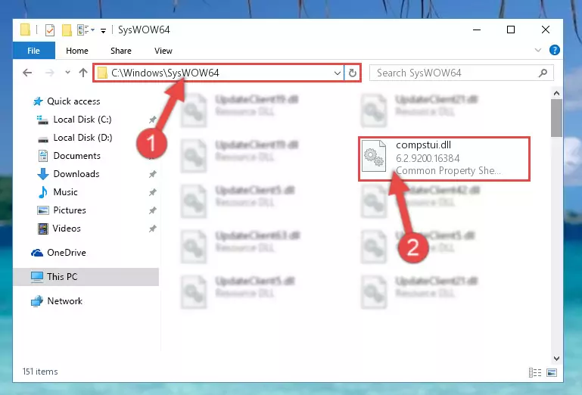Image resolution: width=582 pixels, height=395 pixels.
Task: Click the OneDrive cloud icon
Action: (x=37, y=253)
